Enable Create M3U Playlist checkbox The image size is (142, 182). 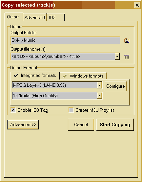tap(71, 110)
